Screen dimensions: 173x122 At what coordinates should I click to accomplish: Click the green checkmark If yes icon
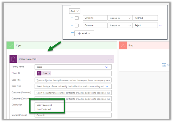(x=11, y=46)
